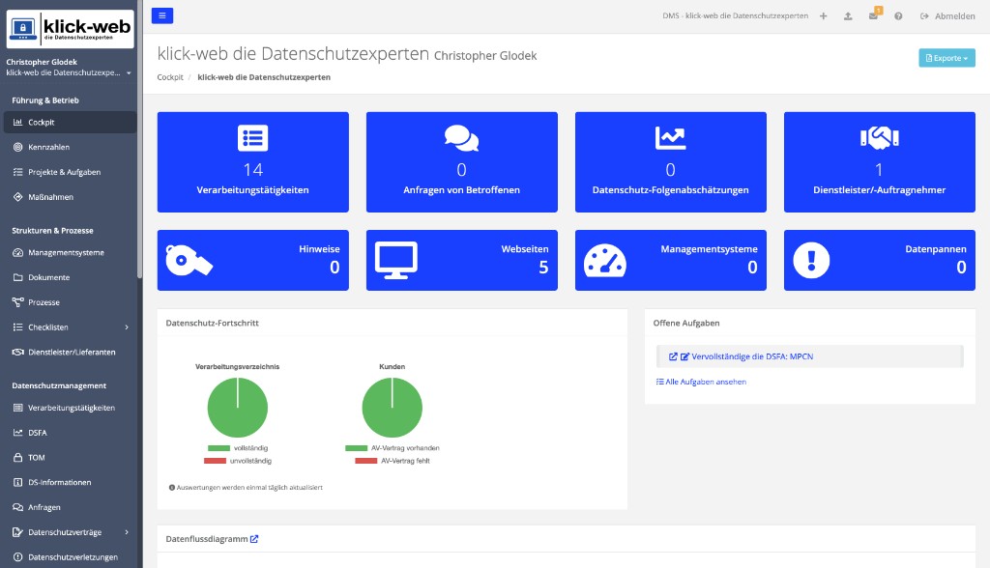Click the upload icon in top bar
Viewport: 990px width, 568px height.
(848, 15)
